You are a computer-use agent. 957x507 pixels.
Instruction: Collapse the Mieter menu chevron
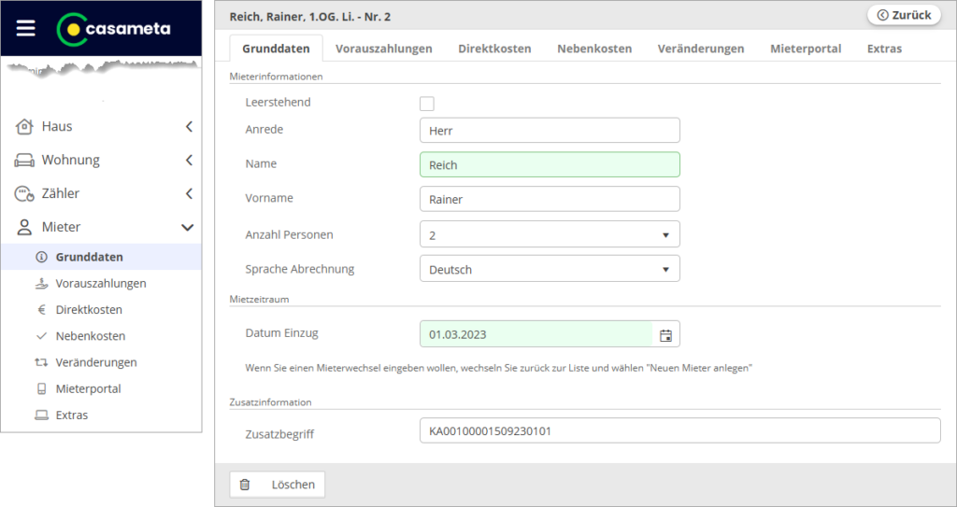[187, 228]
